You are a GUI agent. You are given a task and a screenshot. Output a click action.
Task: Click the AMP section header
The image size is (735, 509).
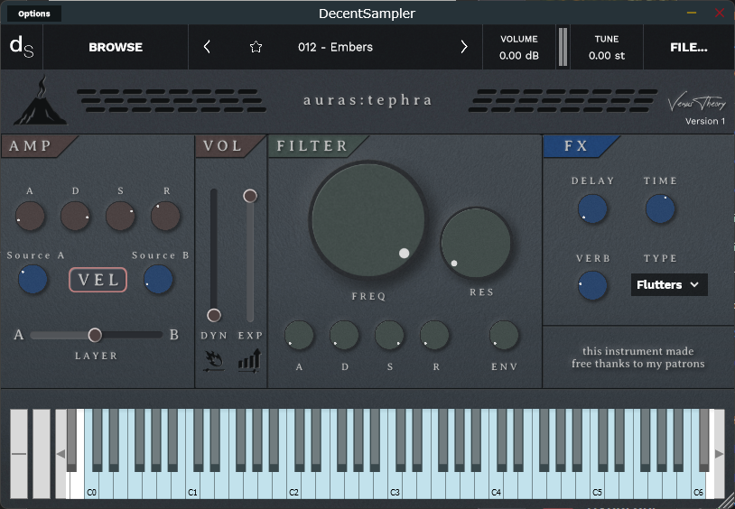pyautogui.click(x=31, y=146)
